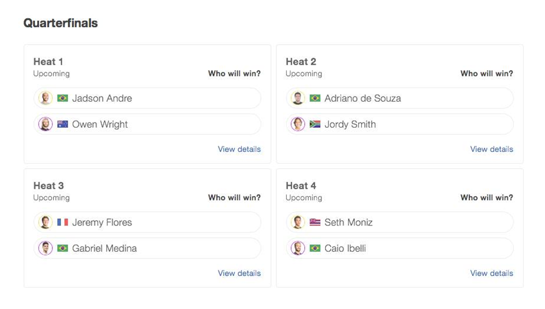Pick Jordy Smith to win Heat 2
This screenshot has height=309, width=545.
pyautogui.click(x=400, y=124)
